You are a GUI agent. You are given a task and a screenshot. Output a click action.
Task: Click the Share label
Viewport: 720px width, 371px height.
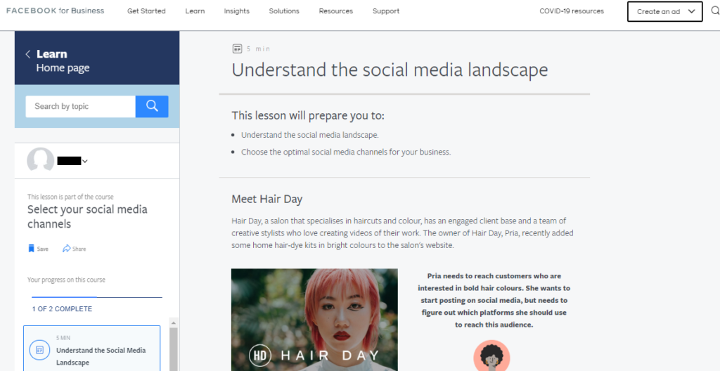[79, 249]
